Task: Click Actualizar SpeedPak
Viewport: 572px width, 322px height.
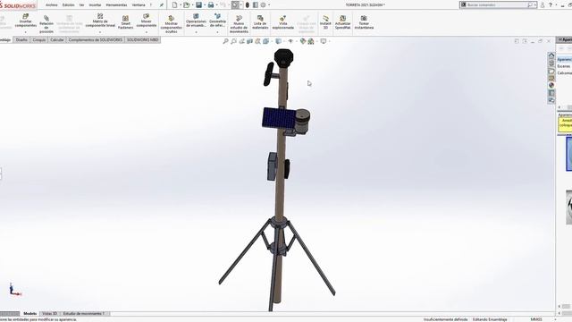Action: tap(342, 22)
